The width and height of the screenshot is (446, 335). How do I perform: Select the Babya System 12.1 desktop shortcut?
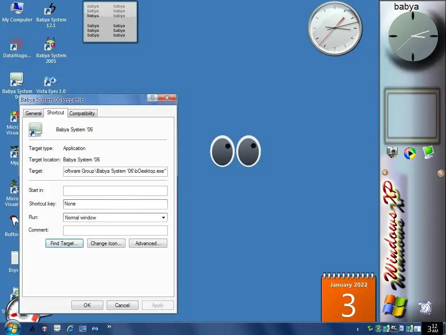point(51,15)
